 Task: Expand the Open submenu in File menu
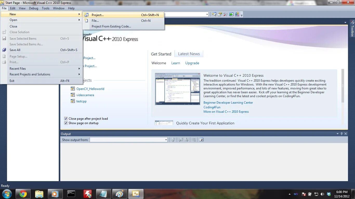point(42,20)
